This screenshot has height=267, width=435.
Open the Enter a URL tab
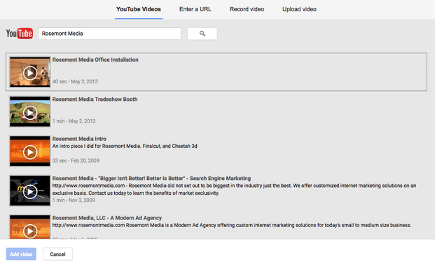[195, 9]
